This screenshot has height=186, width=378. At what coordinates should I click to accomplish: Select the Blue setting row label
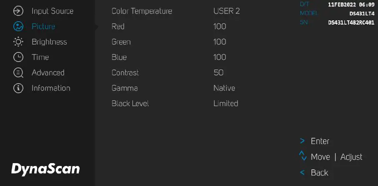[x=119, y=57]
